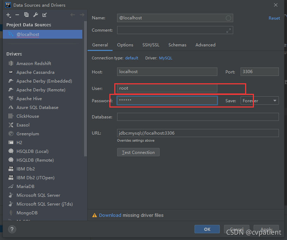The height and width of the screenshot is (240, 287).
Task: Switch to the Options tab
Action: coord(125,45)
